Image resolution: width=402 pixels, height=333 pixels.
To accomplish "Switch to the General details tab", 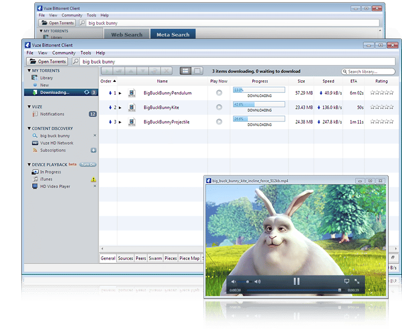I will (x=108, y=259).
